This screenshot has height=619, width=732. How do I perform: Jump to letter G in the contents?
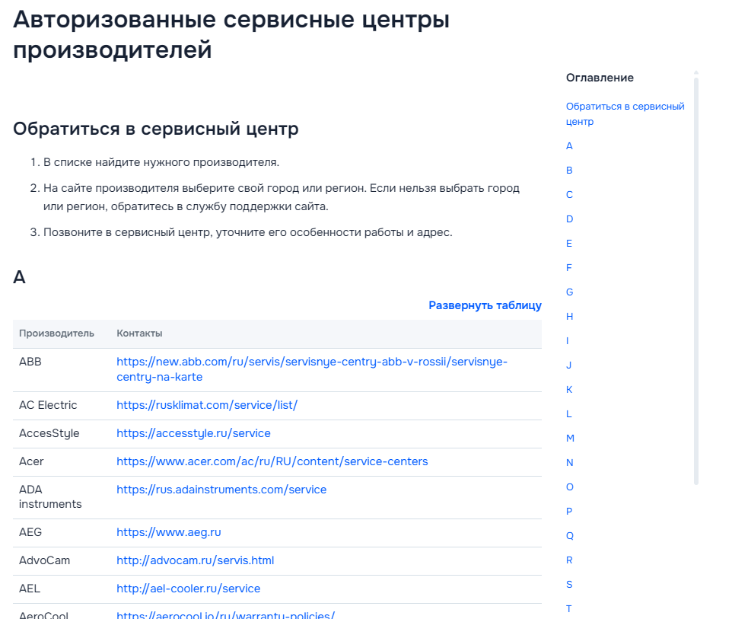click(x=569, y=292)
